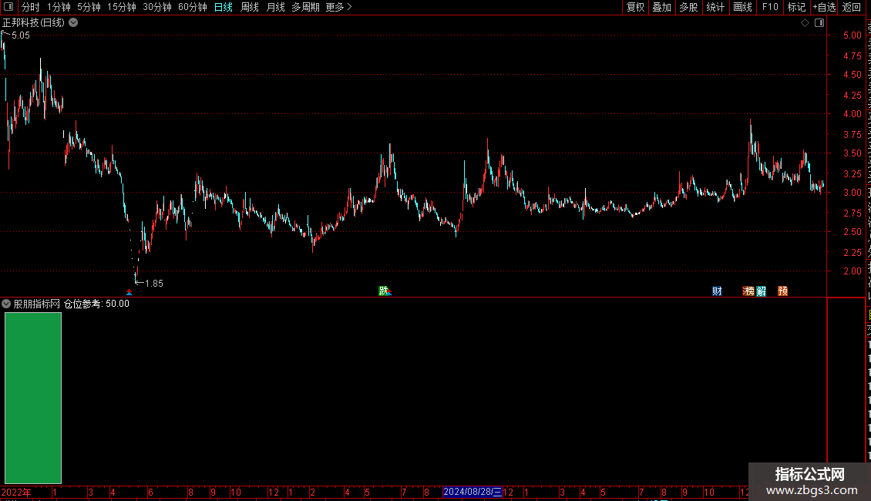This screenshot has width=871, height=501.
Task: Click 仓位参考: 50.00 indicator value
Action: 96,304
